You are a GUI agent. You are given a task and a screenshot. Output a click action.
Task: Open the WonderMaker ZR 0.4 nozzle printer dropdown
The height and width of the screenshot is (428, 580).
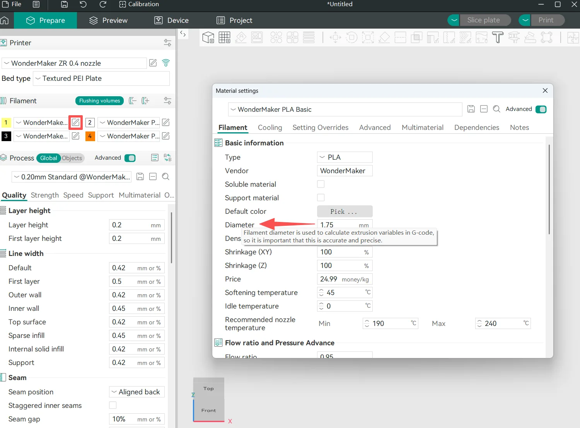[74, 63]
